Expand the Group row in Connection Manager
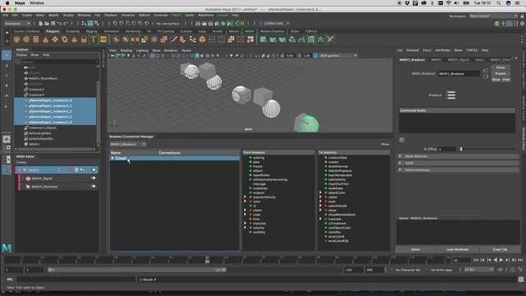Viewport: 526px width, 296px height. point(113,158)
